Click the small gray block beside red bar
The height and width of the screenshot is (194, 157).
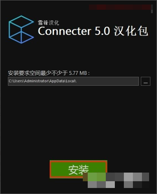(152, 9)
